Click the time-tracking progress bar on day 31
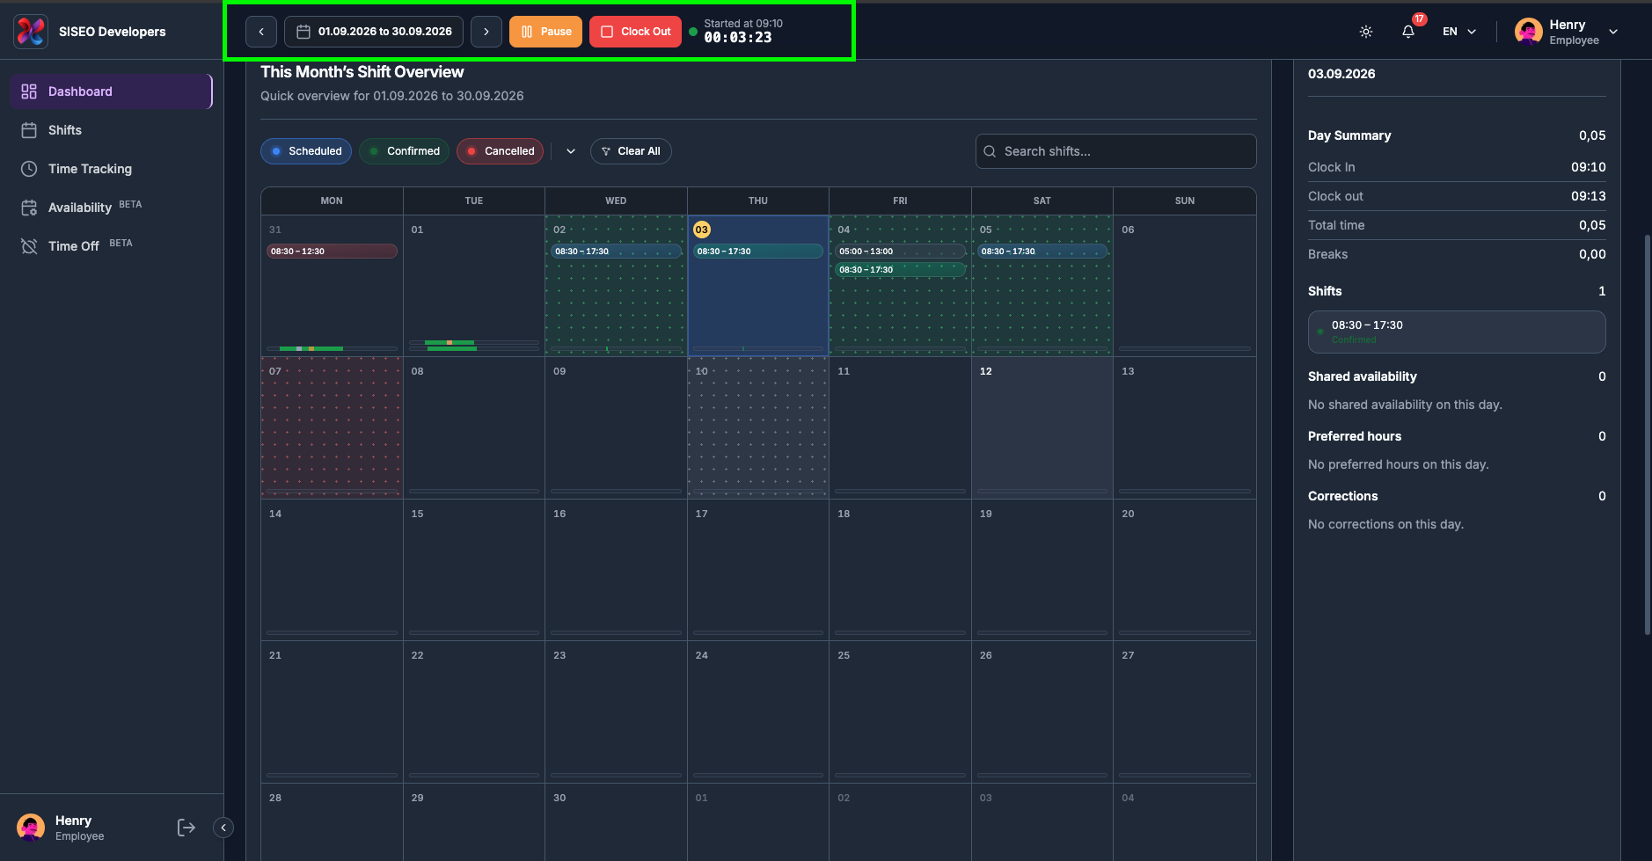The height and width of the screenshot is (861, 1652). (x=332, y=349)
